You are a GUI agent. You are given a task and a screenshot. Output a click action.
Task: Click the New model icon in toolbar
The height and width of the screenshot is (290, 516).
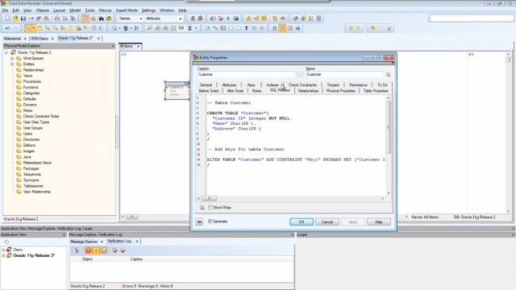(x=7, y=19)
